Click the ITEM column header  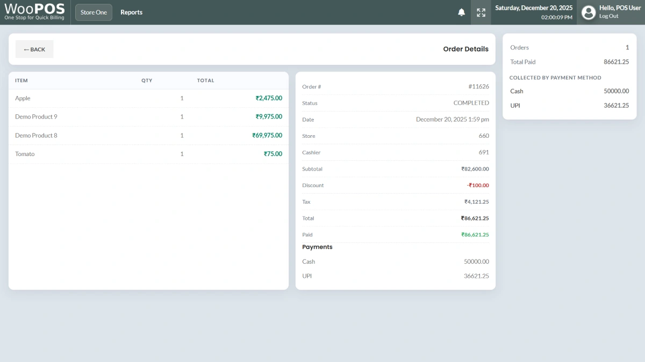coord(21,80)
